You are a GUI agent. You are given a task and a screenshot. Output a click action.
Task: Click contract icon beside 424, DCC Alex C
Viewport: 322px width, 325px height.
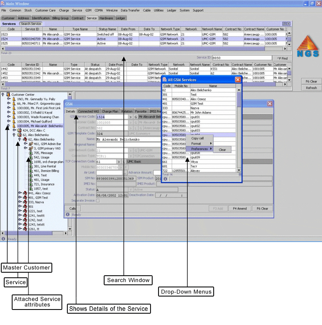20,131
